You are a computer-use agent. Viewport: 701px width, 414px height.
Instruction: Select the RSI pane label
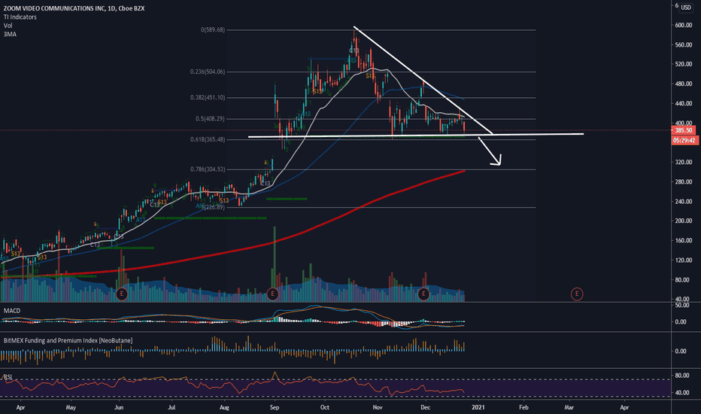click(x=8, y=377)
